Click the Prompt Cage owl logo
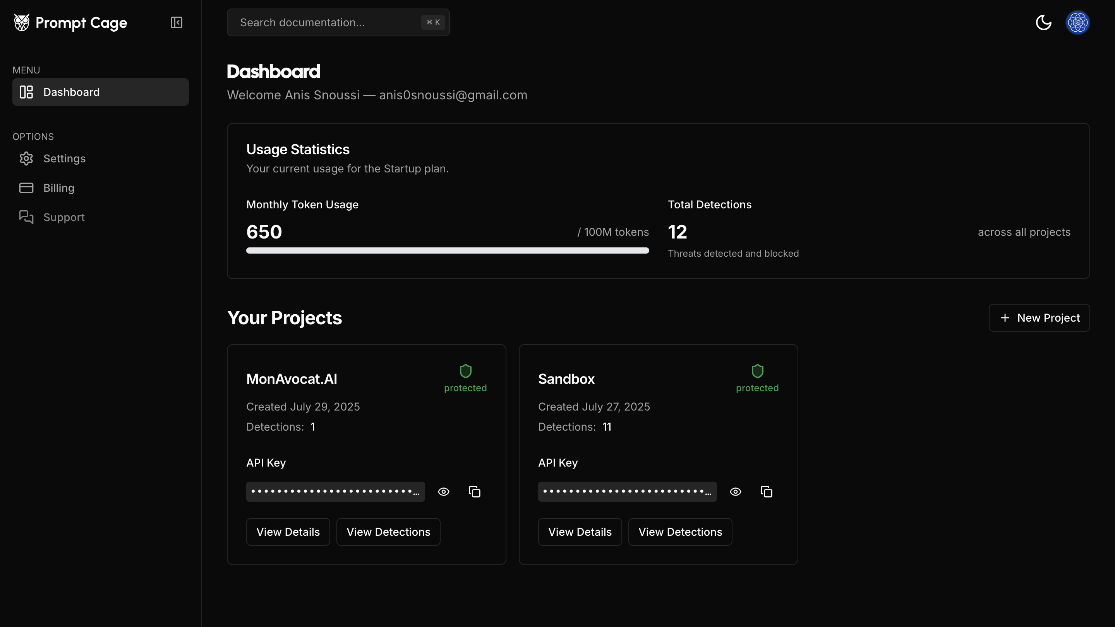This screenshot has width=1115, height=627. click(22, 22)
